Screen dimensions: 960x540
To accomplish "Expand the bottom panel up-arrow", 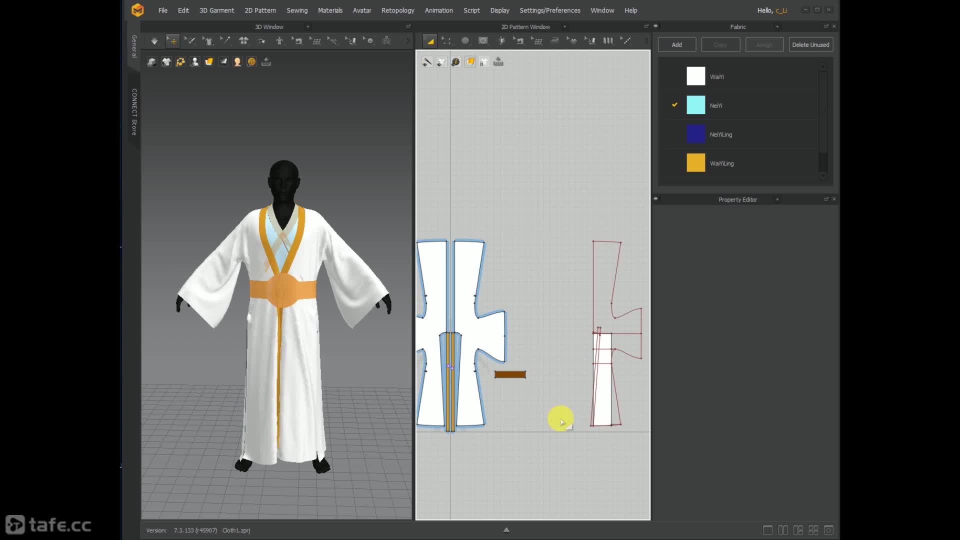I will point(506,530).
